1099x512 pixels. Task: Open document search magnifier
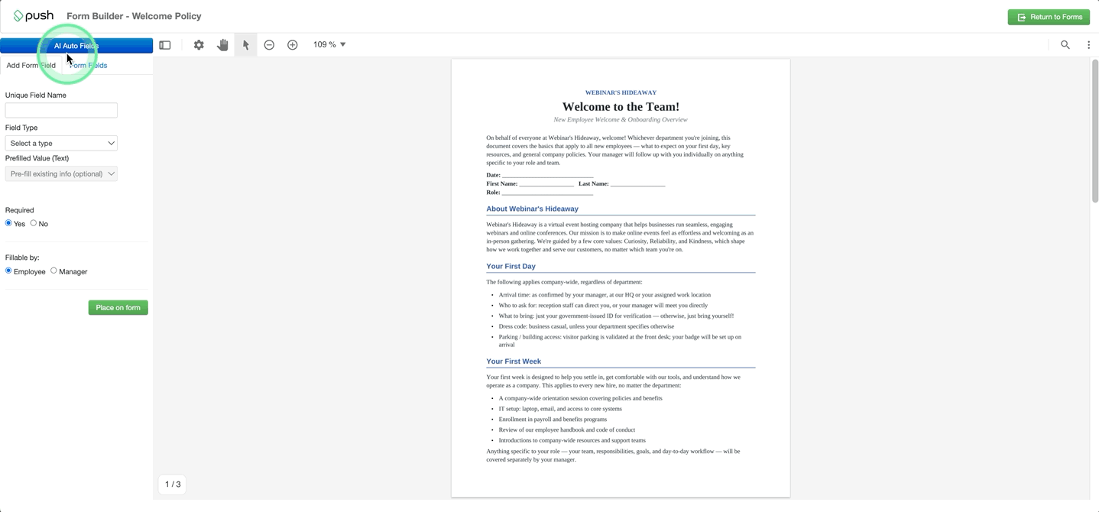[1065, 45]
